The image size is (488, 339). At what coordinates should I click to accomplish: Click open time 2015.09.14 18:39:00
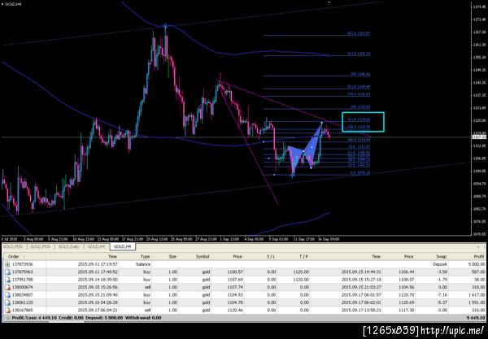tap(98, 280)
